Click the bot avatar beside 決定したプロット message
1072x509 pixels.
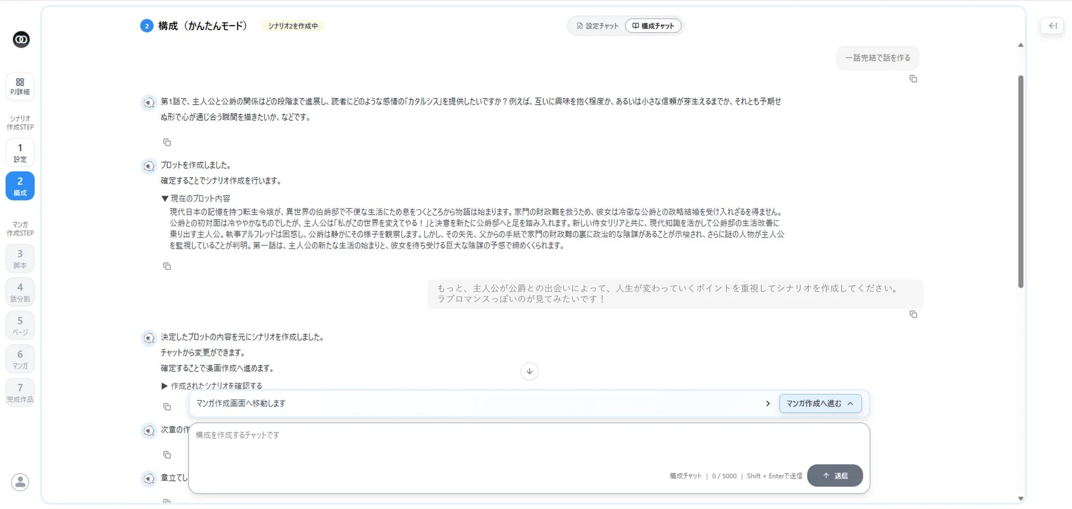pos(148,338)
